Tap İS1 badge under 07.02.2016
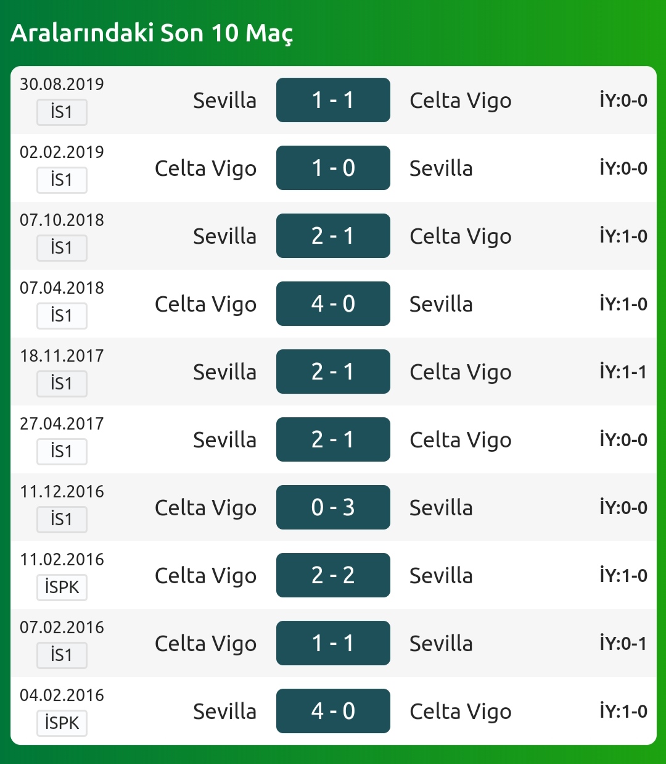Screen dimensions: 666x764 pyautogui.click(x=62, y=655)
